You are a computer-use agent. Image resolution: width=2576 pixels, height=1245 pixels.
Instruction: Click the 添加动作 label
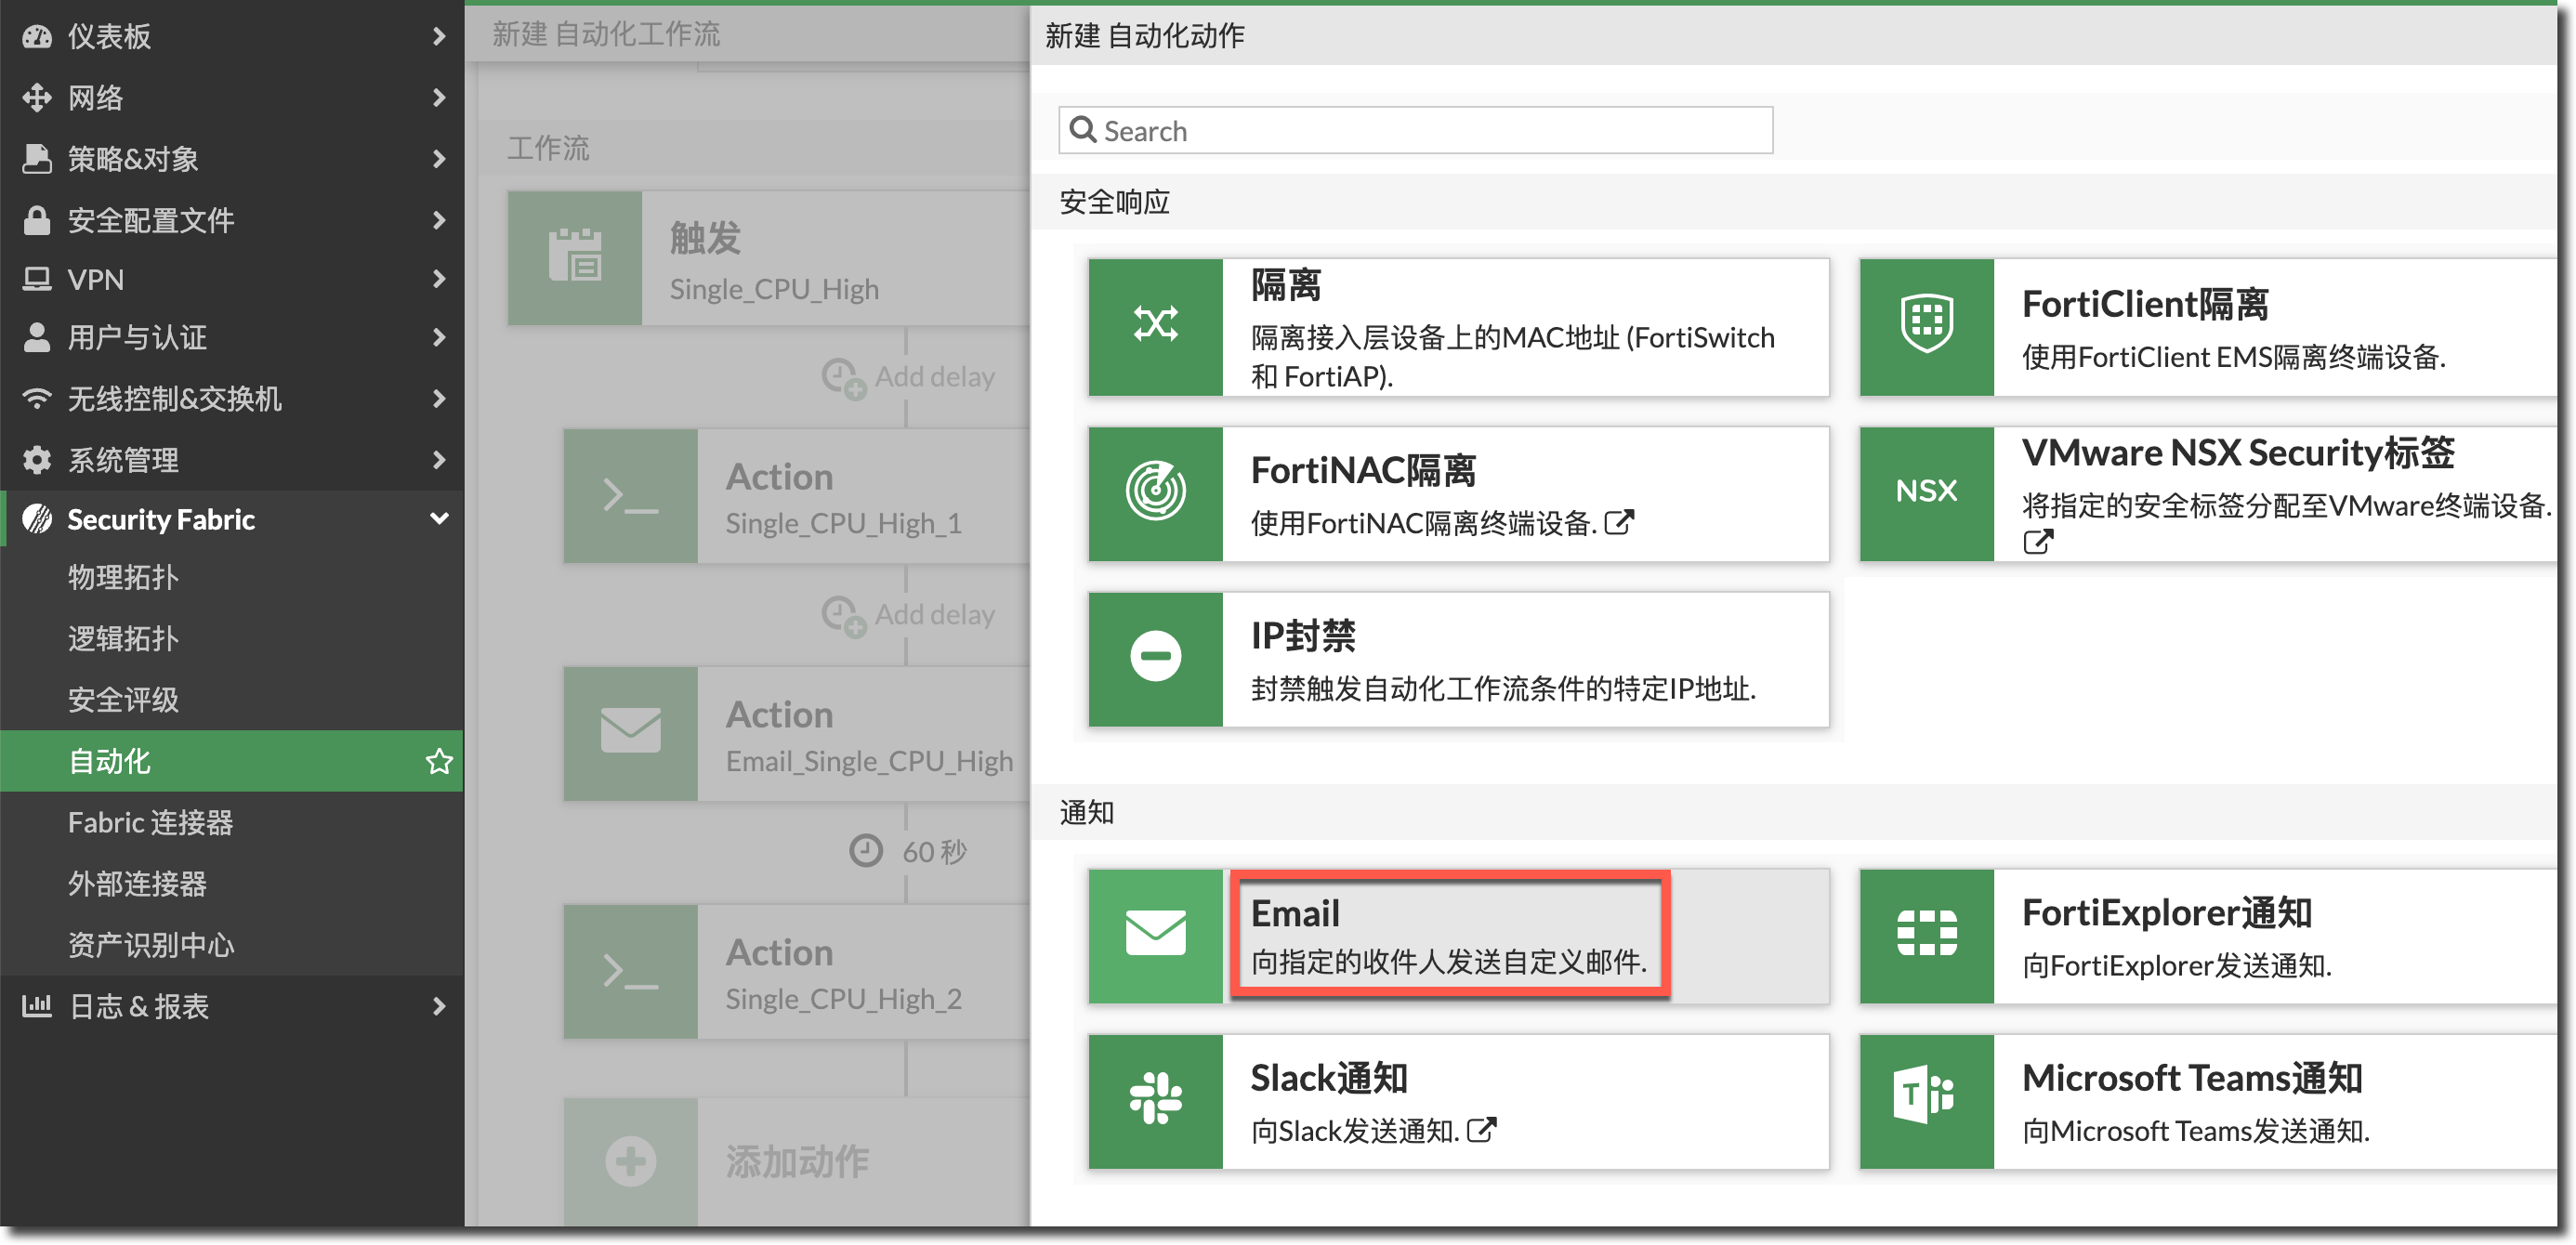point(797,1162)
